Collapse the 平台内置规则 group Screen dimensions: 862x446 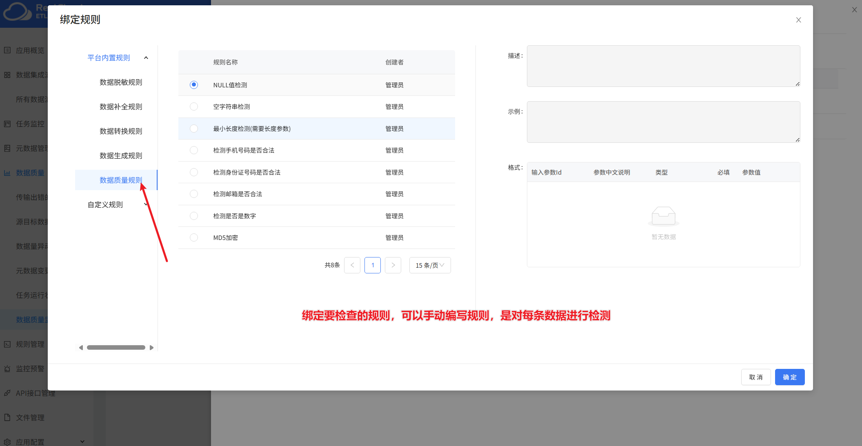[x=146, y=58]
